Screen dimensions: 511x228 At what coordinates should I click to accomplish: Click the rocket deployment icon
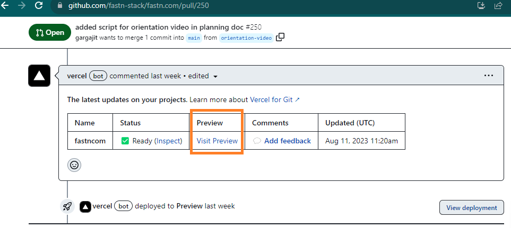67,206
